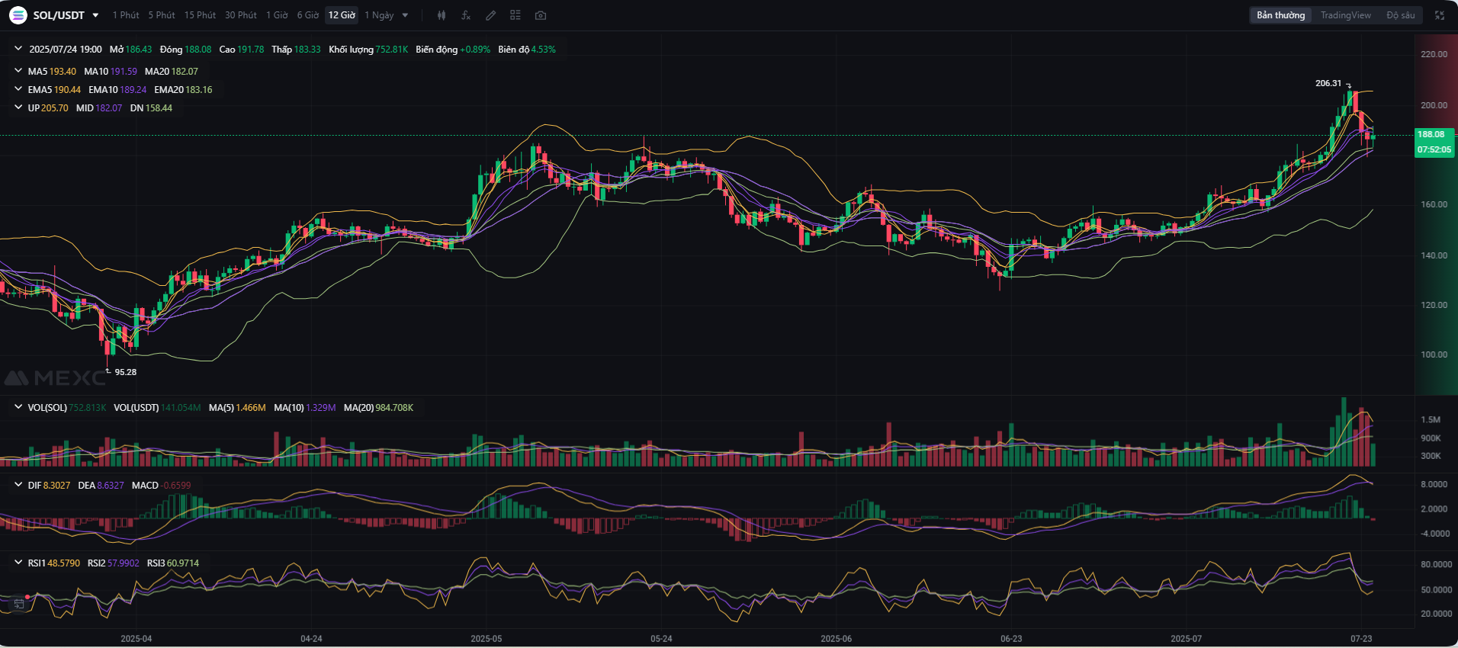Viewport: 1458px width, 648px height.
Task: Open the chart layout grid icon
Action: [x=515, y=15]
